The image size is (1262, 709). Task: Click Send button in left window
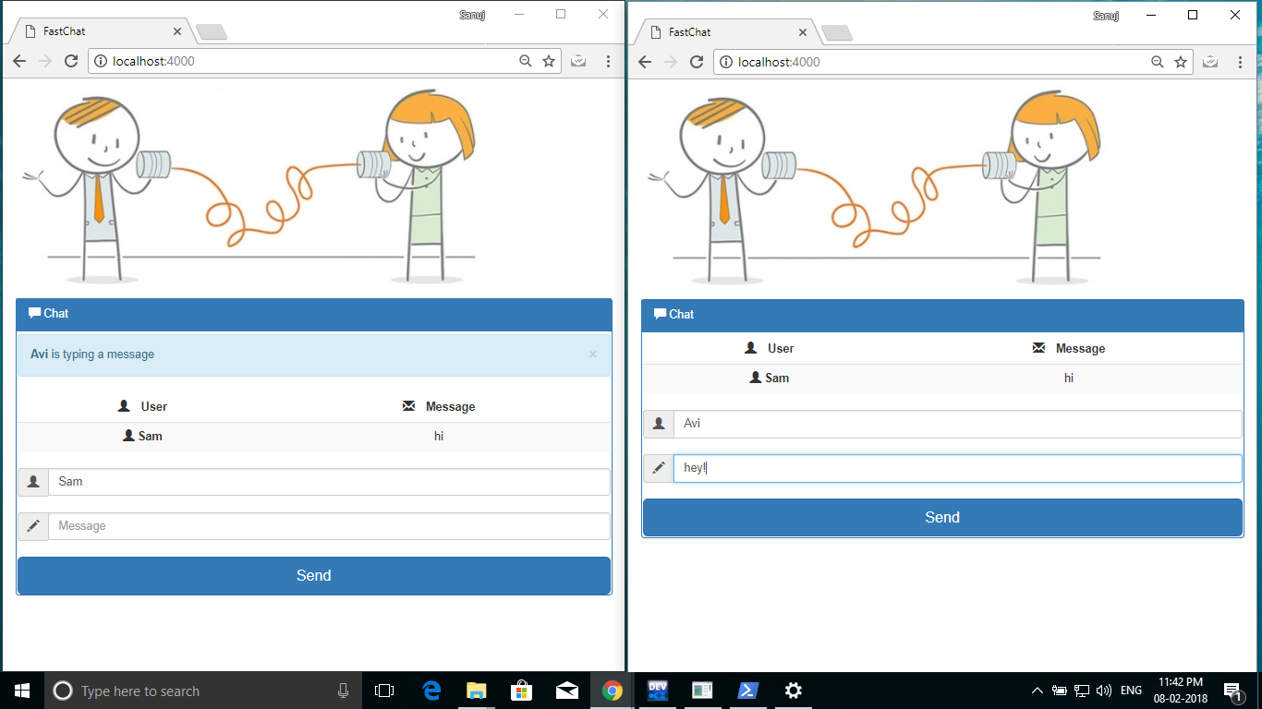314,575
